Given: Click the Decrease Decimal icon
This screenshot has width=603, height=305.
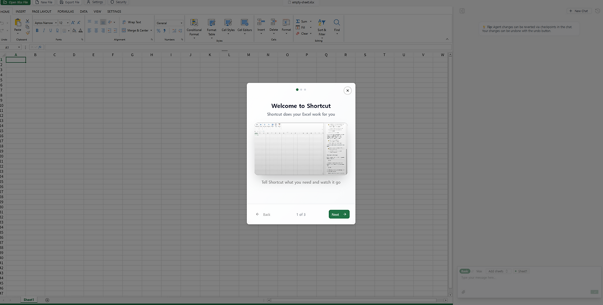Looking at the screenshot, I should click(x=180, y=31).
